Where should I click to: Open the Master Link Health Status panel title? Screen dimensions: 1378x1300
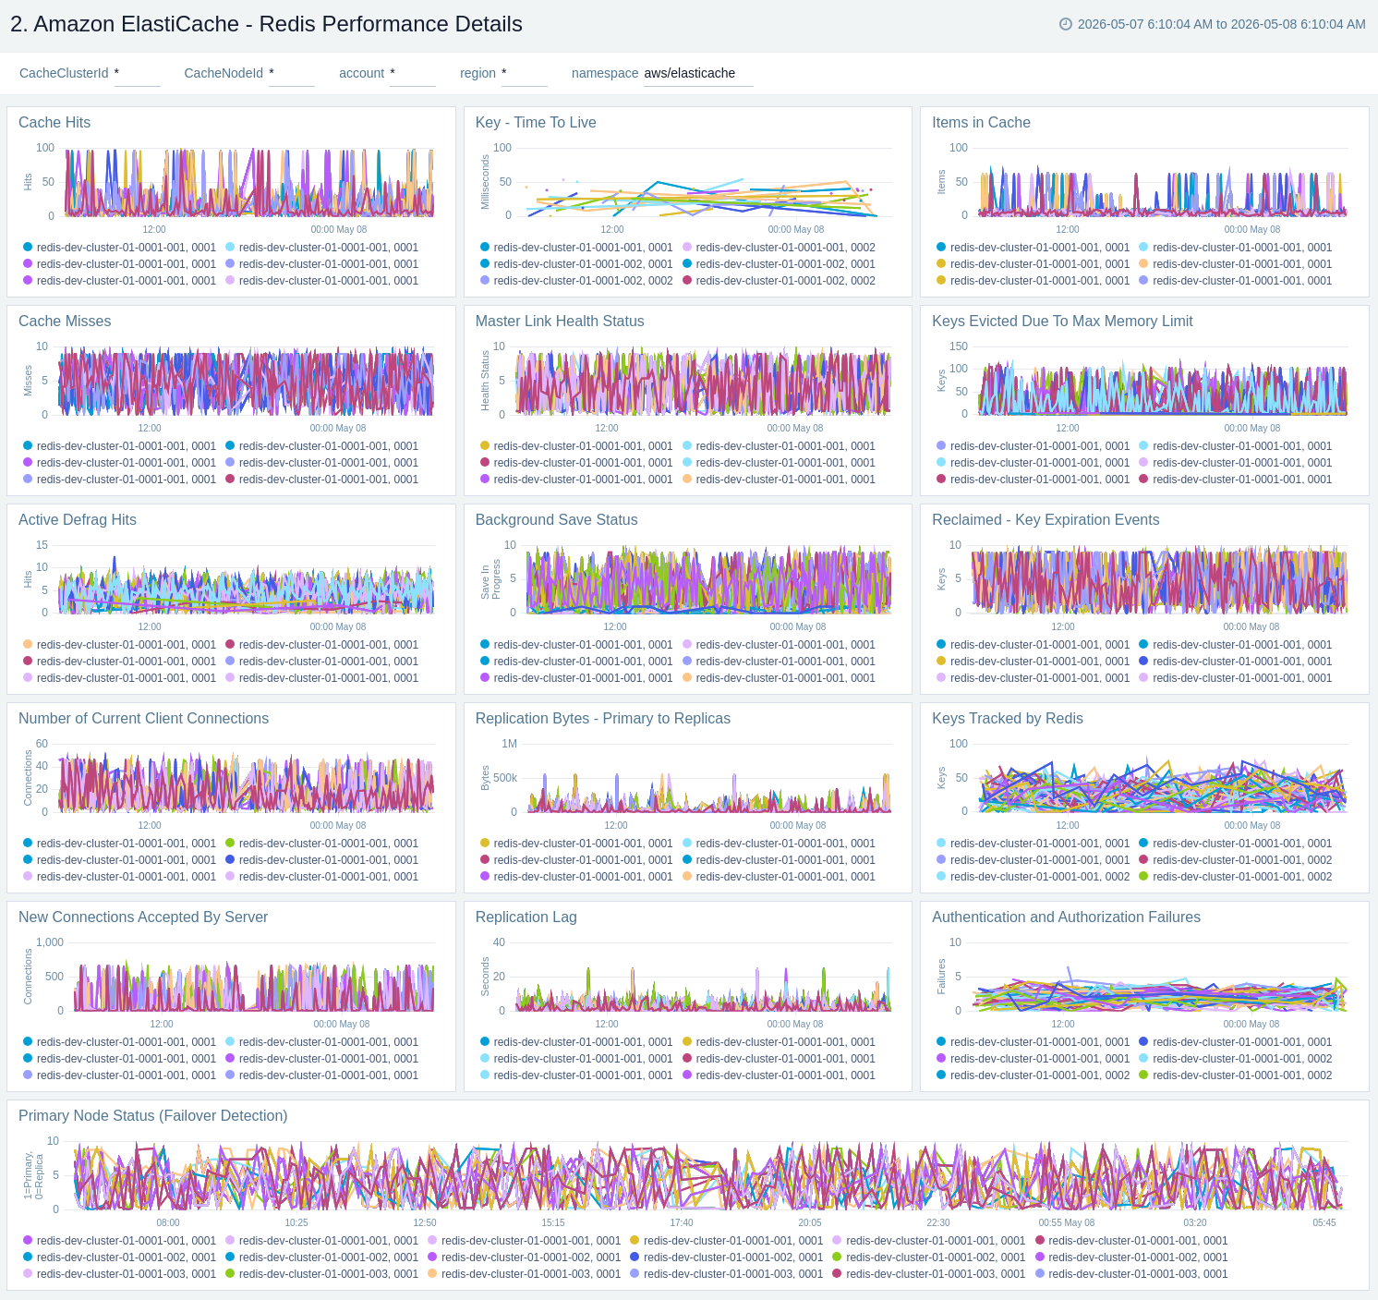pos(560,321)
